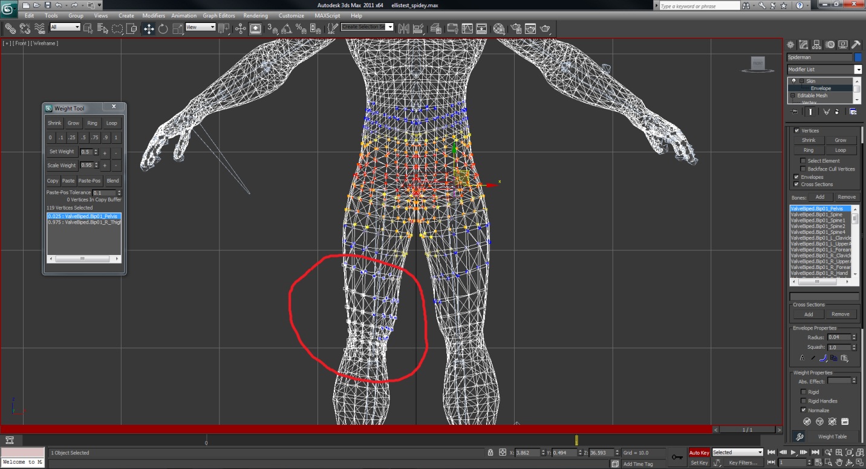Click the Unlink Selection icon
Image resolution: width=866 pixels, height=469 pixels.
click(x=25, y=28)
